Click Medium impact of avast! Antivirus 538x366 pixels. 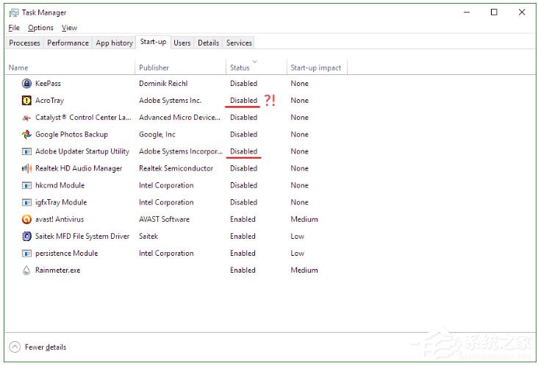pos(304,219)
